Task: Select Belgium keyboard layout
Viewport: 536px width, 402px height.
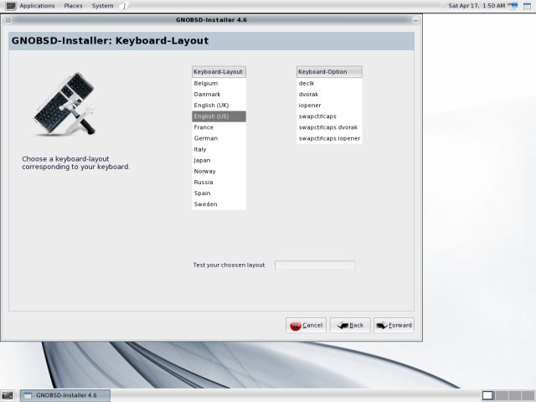Action: coord(206,84)
